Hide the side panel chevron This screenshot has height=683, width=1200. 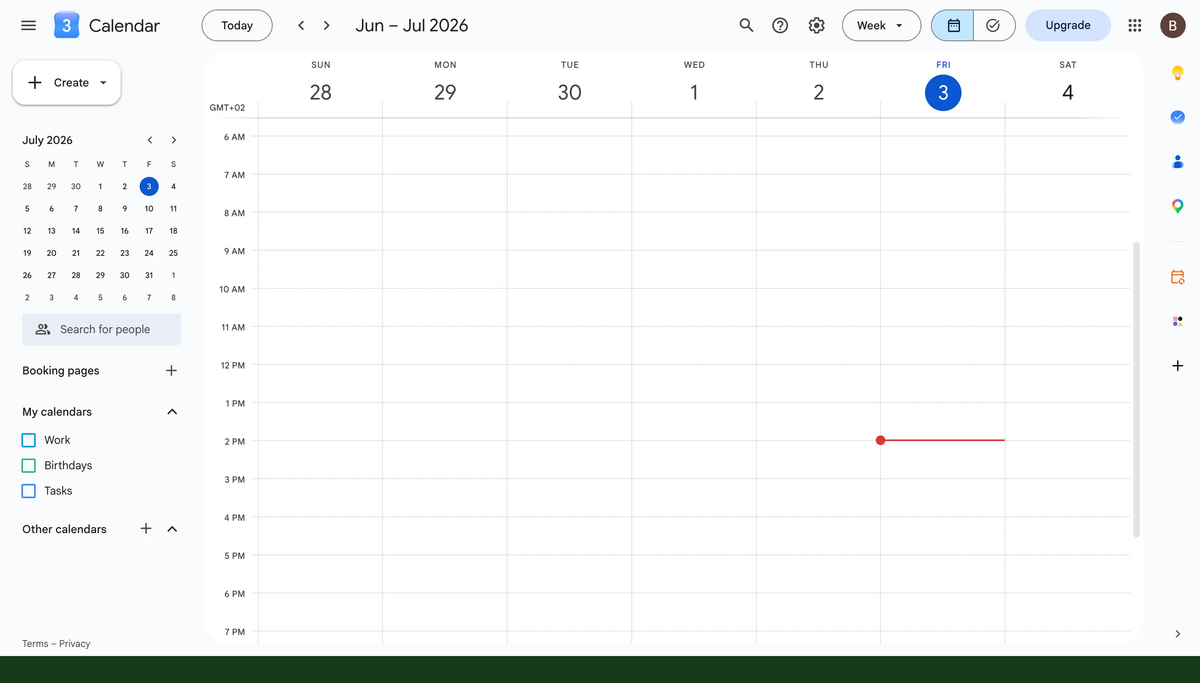[x=1177, y=634]
